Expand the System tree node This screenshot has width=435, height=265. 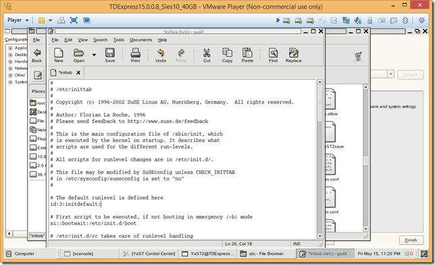pos(10,82)
